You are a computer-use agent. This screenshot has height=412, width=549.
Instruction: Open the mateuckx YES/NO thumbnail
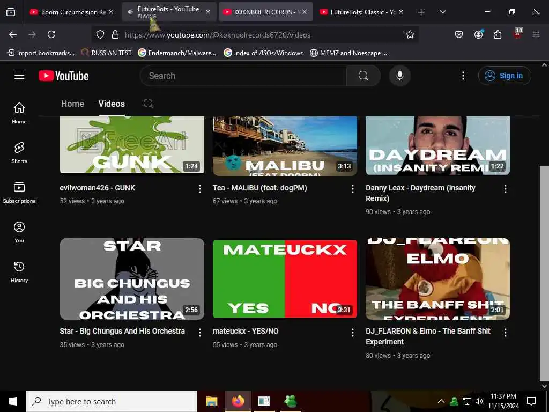[x=285, y=279]
